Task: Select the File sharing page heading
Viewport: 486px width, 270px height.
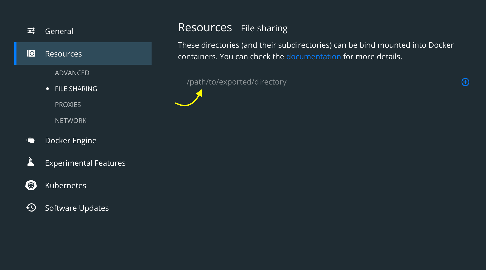Action: click(264, 28)
